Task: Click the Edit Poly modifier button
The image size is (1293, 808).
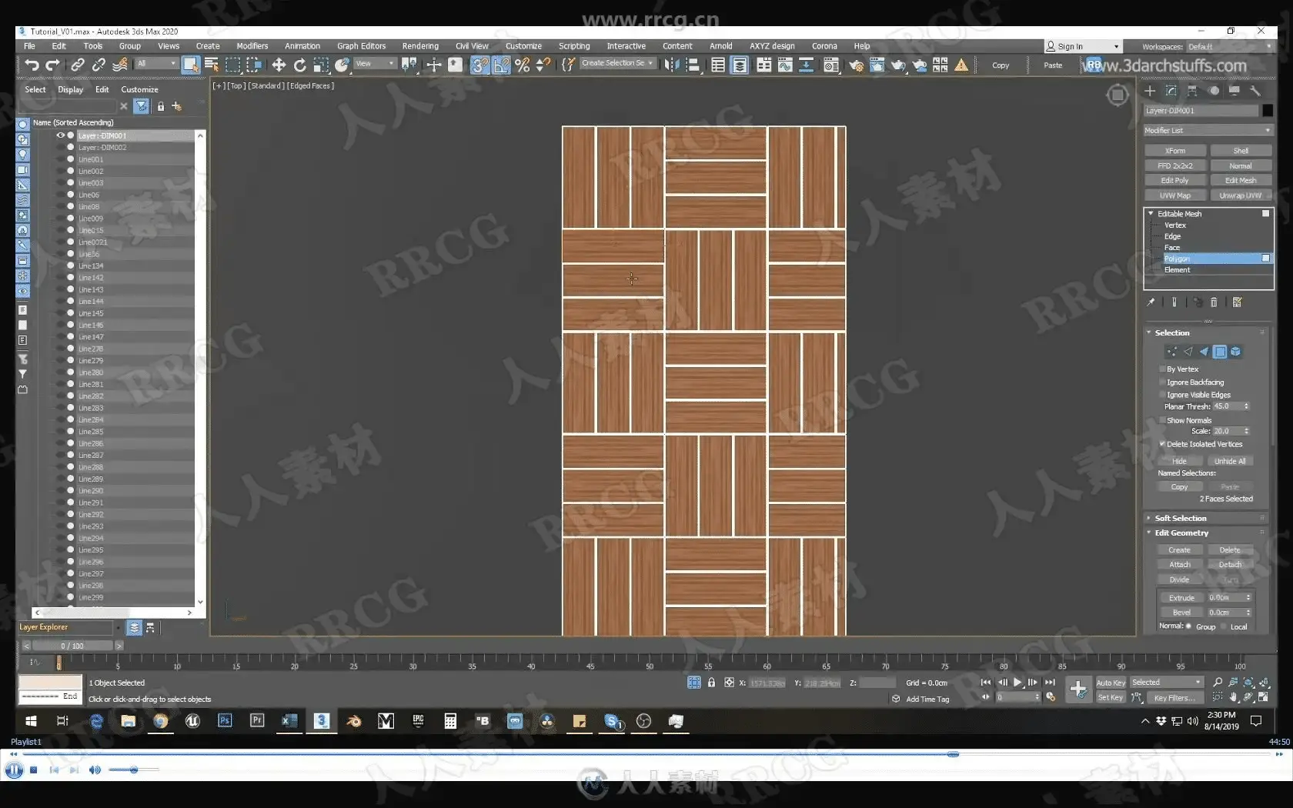Action: pos(1174,180)
